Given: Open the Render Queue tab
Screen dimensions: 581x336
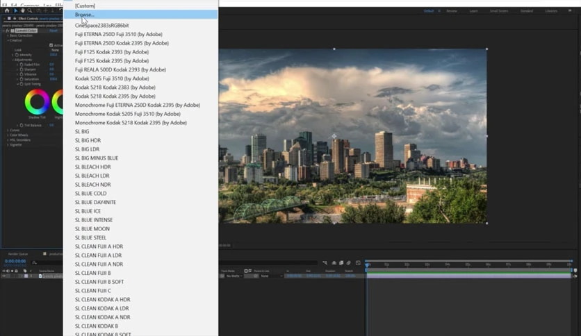Looking at the screenshot, I should click(x=18, y=254).
